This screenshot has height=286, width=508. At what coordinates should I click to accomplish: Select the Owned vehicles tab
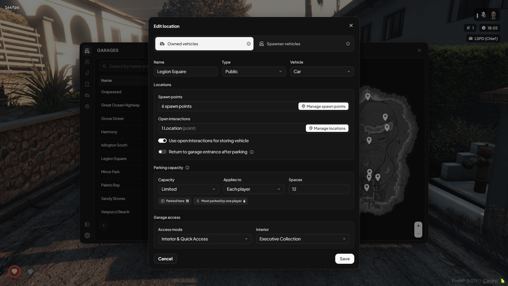[x=204, y=44]
